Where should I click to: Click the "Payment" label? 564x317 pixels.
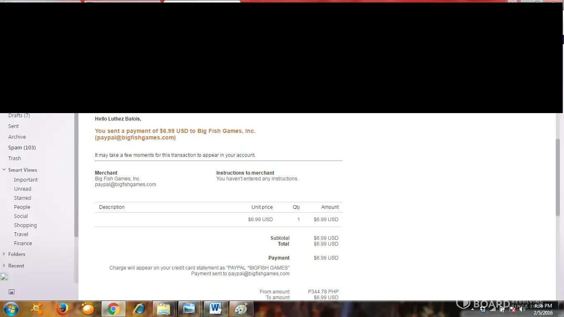279,258
